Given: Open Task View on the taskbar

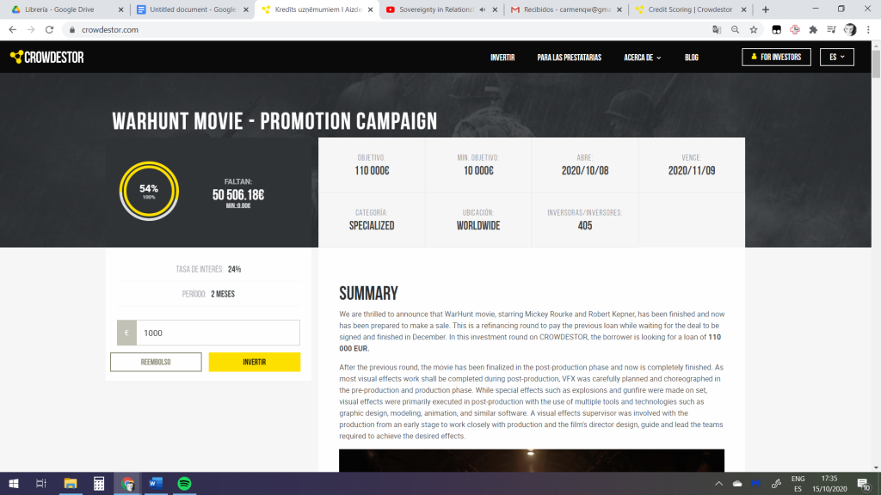Looking at the screenshot, I should 41,483.
